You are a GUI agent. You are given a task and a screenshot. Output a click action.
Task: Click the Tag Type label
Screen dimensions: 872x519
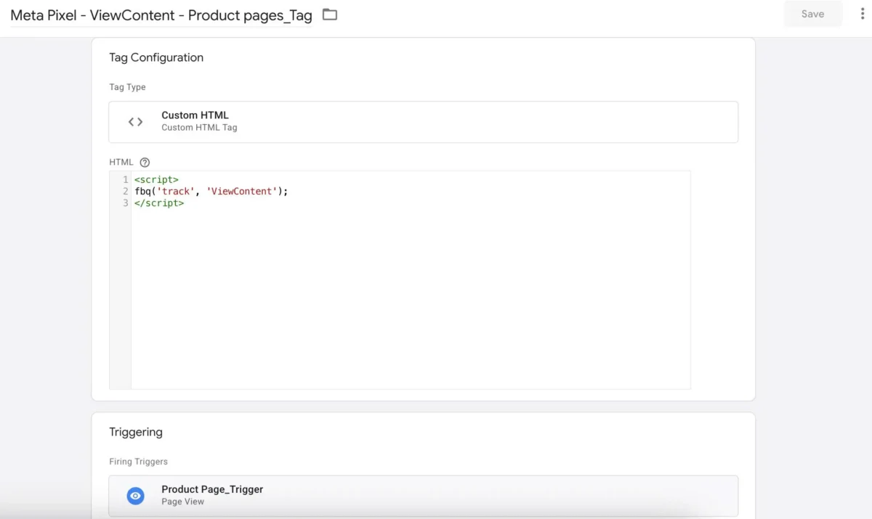127,86
